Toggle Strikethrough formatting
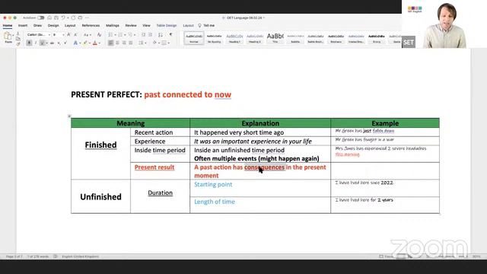This screenshot has height=274, width=487. coord(52,43)
